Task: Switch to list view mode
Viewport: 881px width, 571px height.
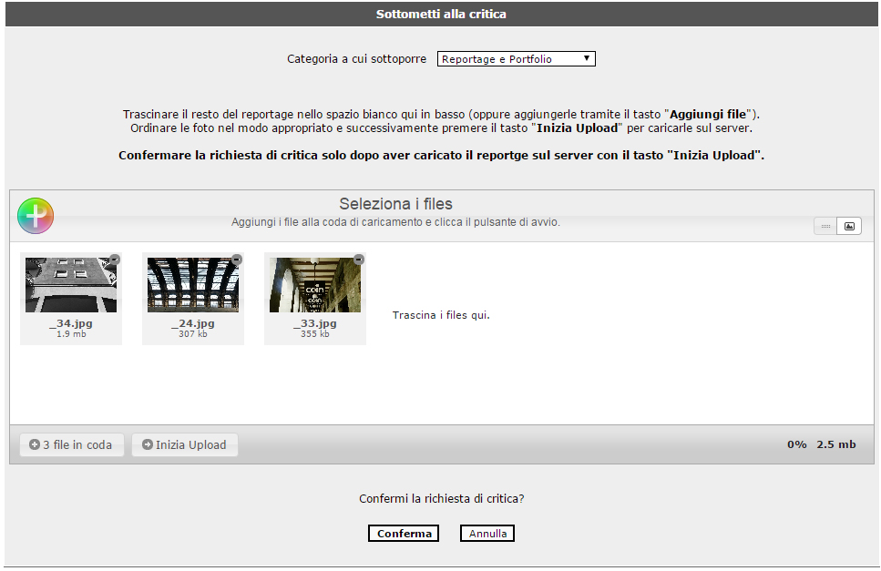Action: [826, 226]
